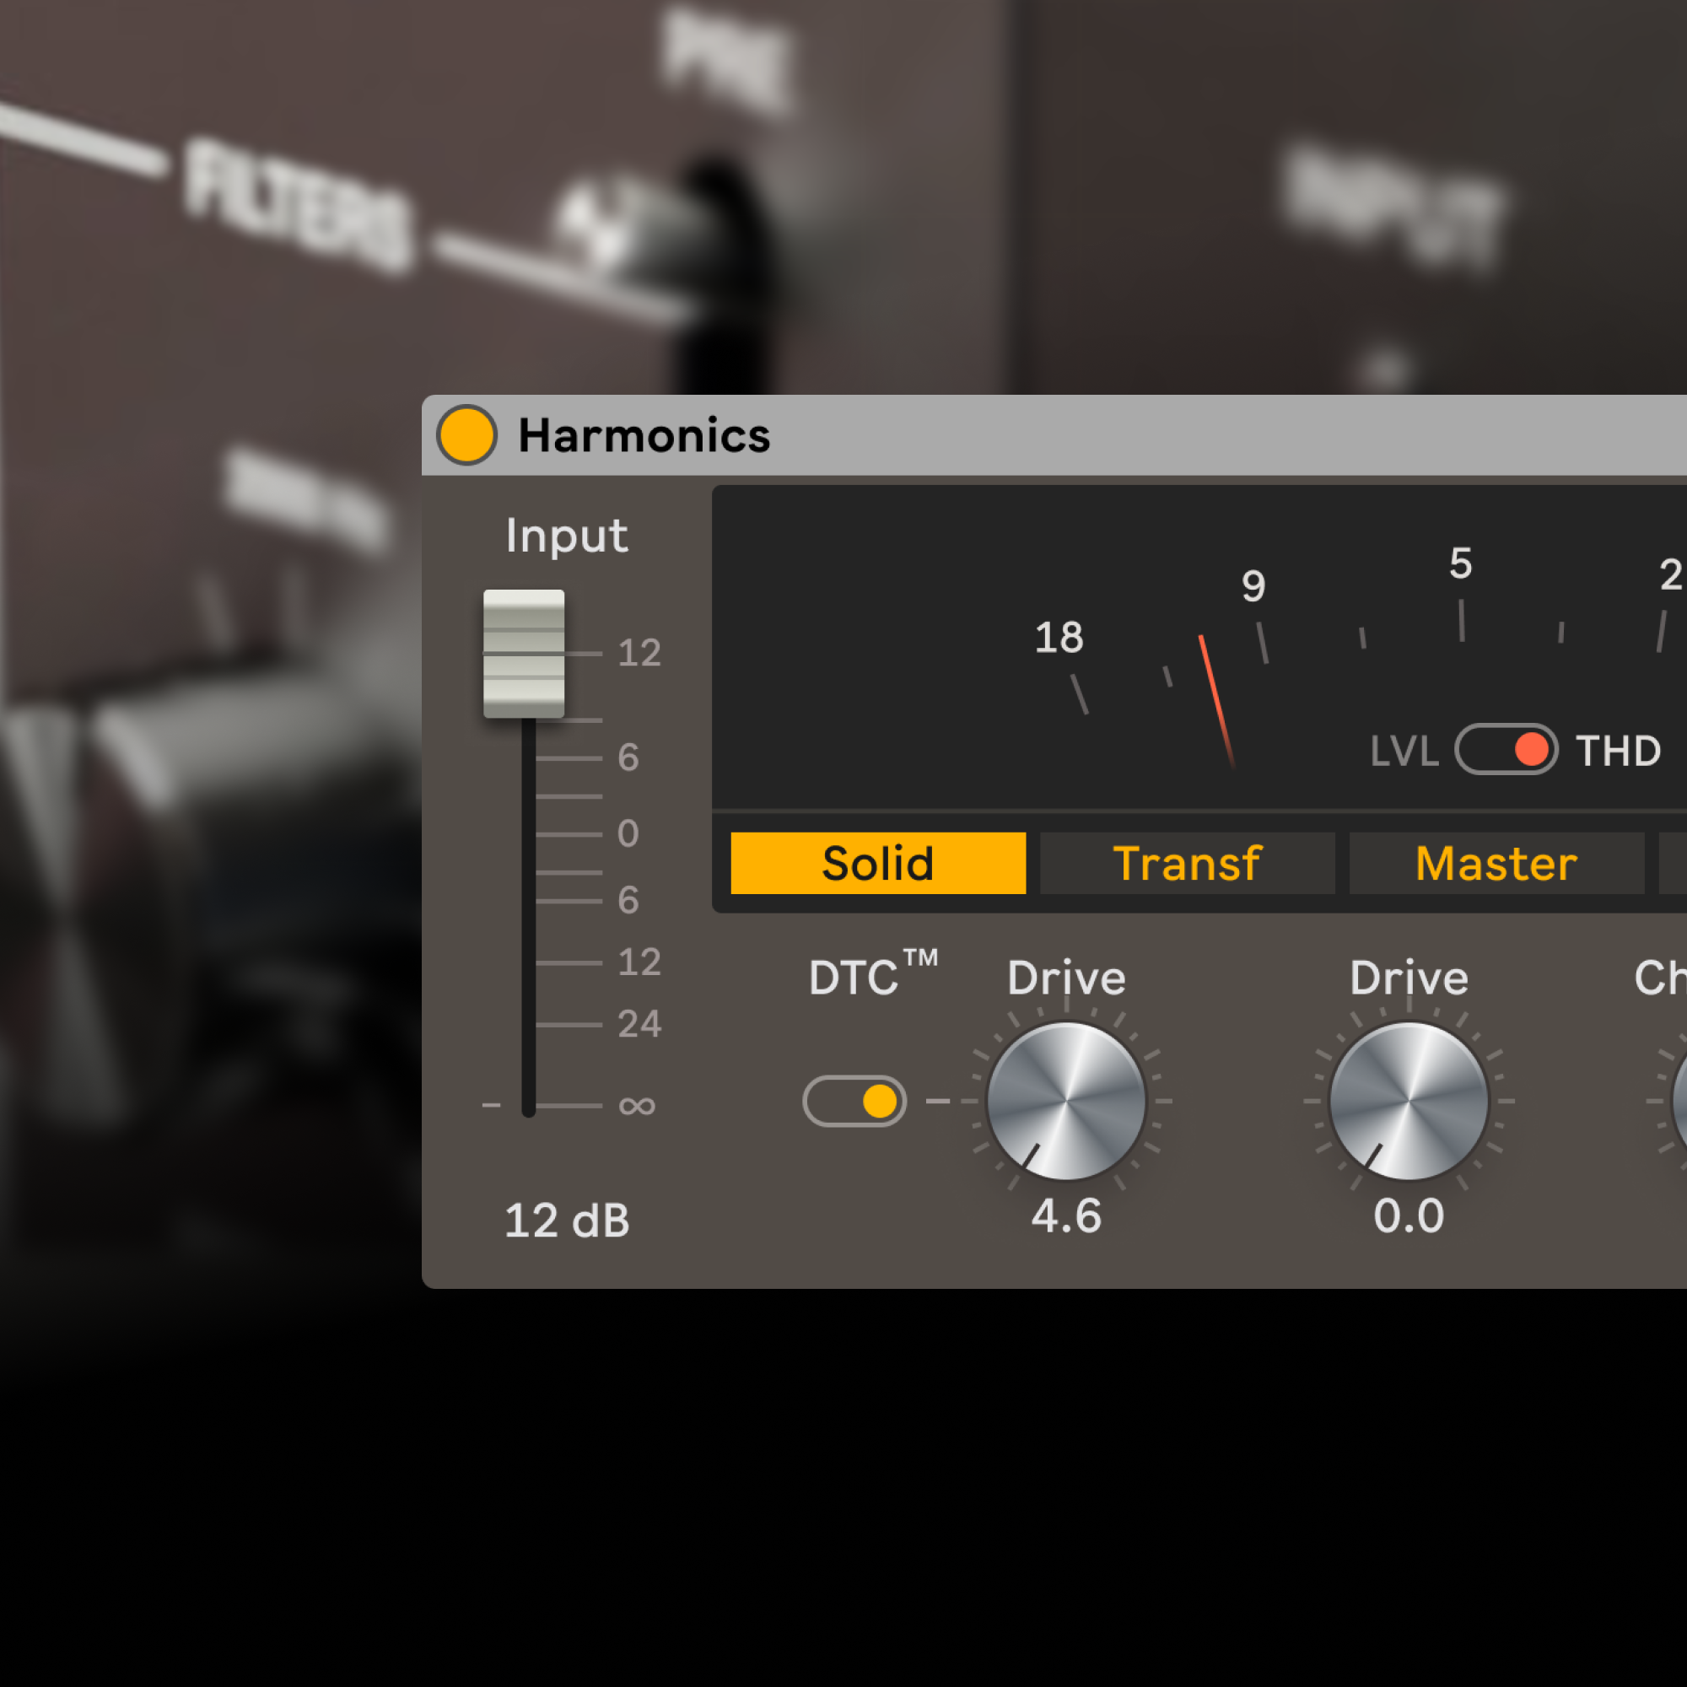Click the infinity mark on fader scale
Image resolution: width=1687 pixels, height=1687 pixels.
(x=637, y=1107)
